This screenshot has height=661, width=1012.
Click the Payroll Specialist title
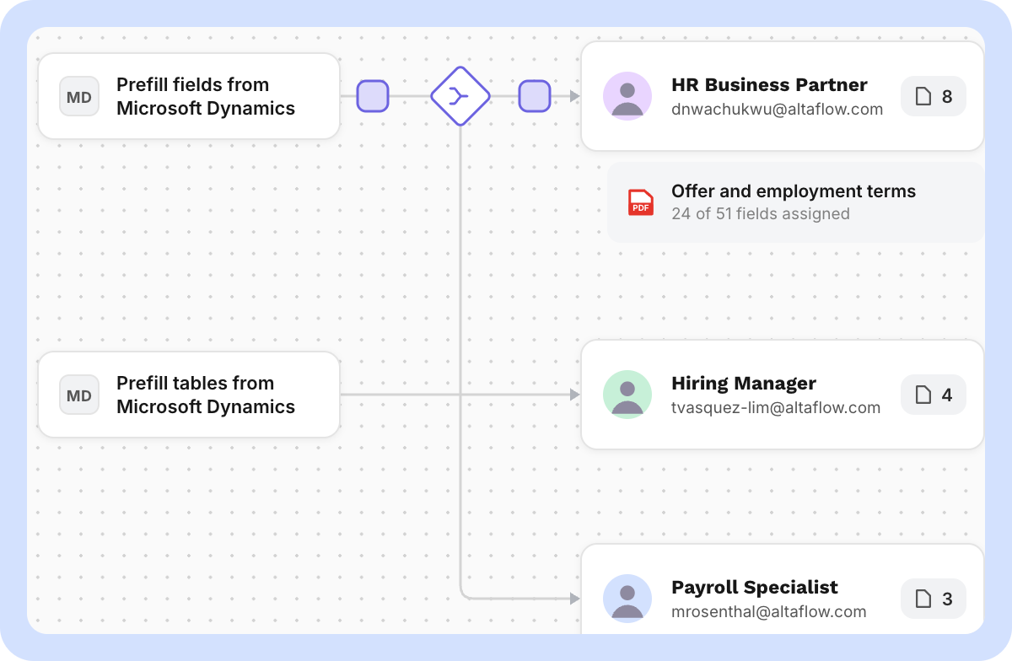tap(755, 588)
